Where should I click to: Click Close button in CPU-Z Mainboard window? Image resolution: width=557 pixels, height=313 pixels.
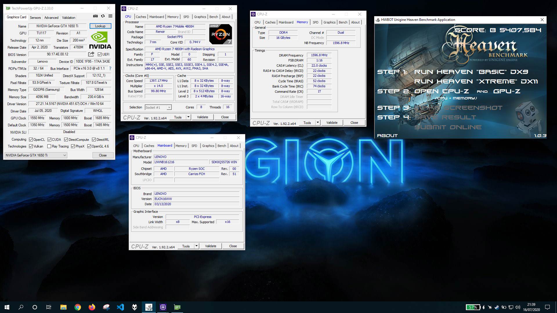[x=233, y=246]
